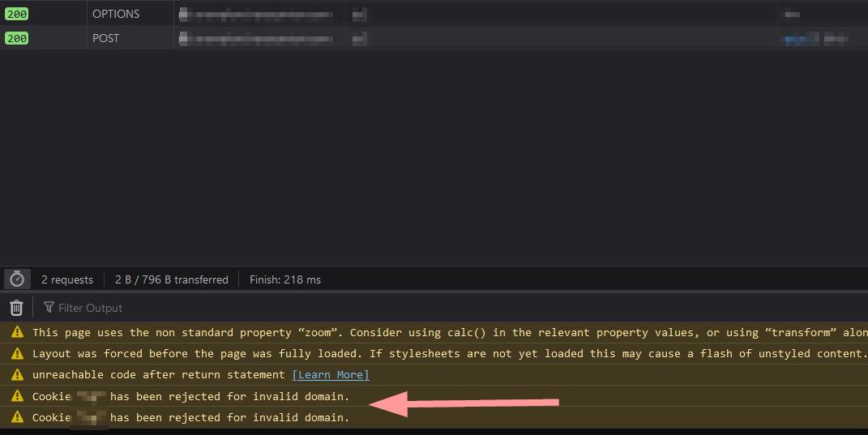Select first 'rejected for invalid domain' message
The width and height of the screenshot is (868, 435).
[x=191, y=396]
